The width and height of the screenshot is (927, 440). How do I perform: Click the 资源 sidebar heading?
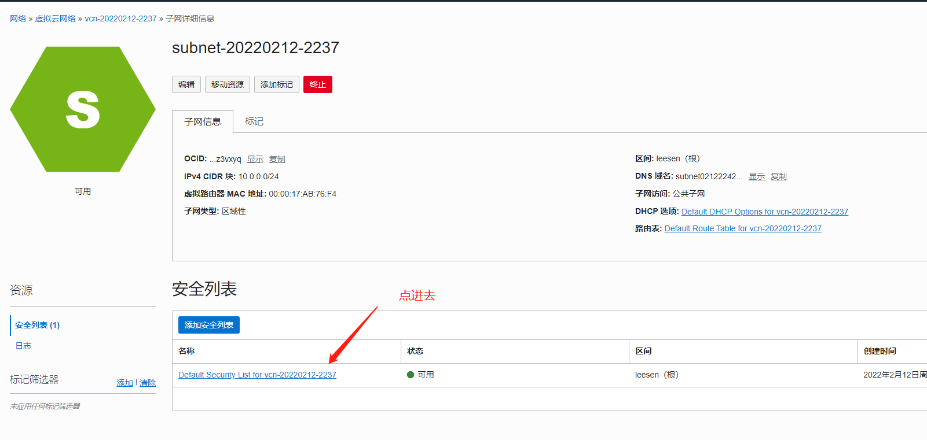pos(21,290)
